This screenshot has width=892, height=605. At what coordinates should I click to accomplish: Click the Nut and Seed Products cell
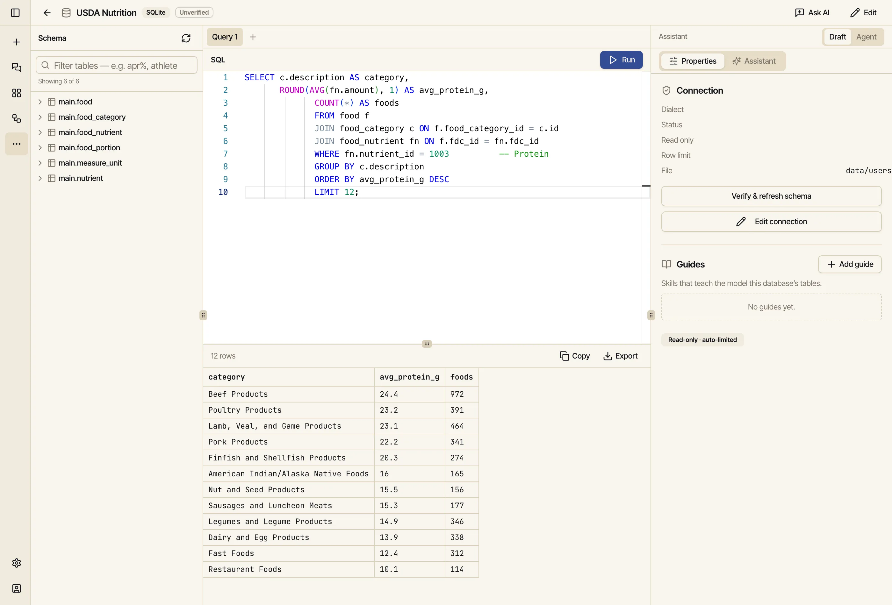pos(289,489)
